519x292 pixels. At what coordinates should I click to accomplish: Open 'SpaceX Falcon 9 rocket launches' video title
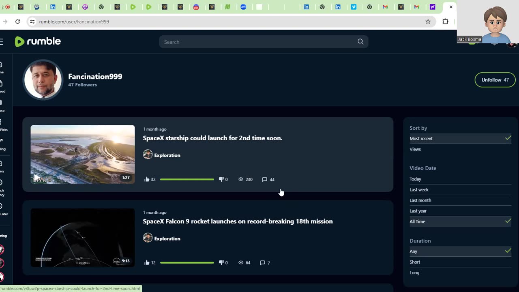pos(238,221)
